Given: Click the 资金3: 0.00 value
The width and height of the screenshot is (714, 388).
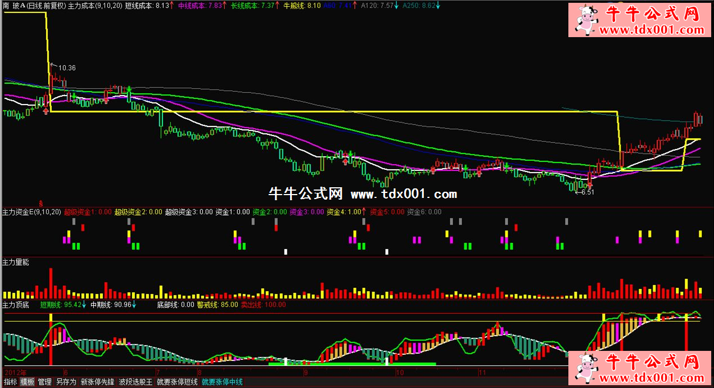Looking at the screenshot, I should coord(306,212).
